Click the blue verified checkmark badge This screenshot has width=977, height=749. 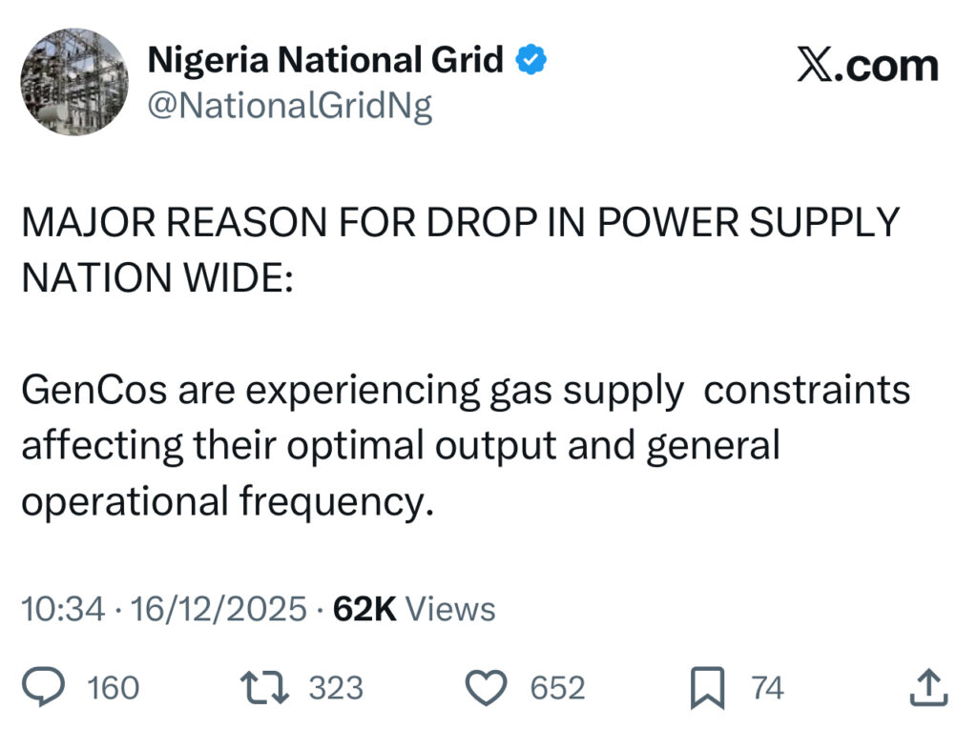[531, 61]
